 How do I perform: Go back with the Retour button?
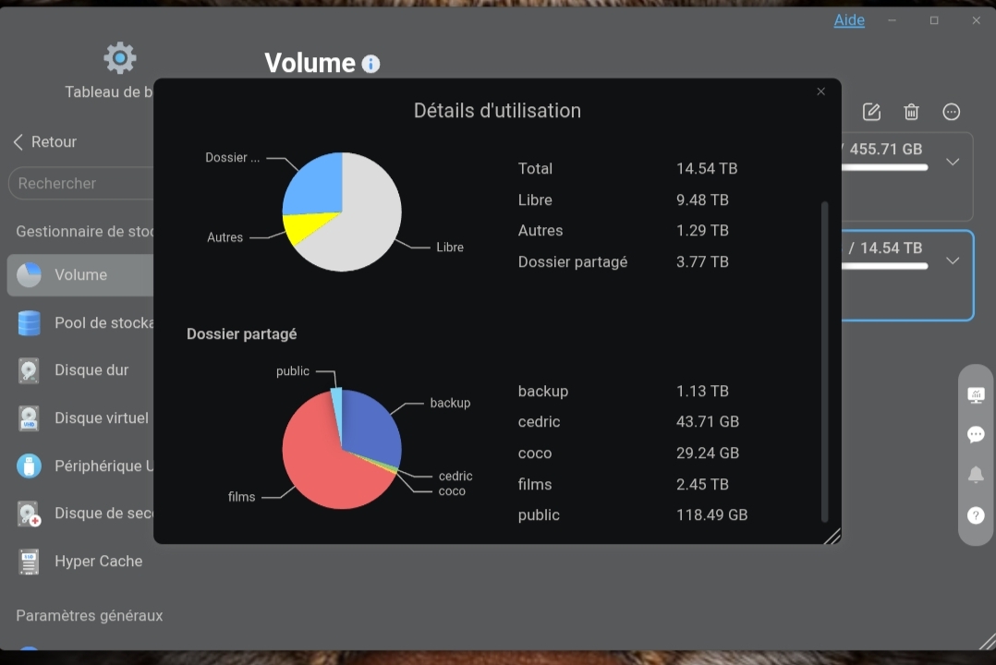pyautogui.click(x=45, y=141)
